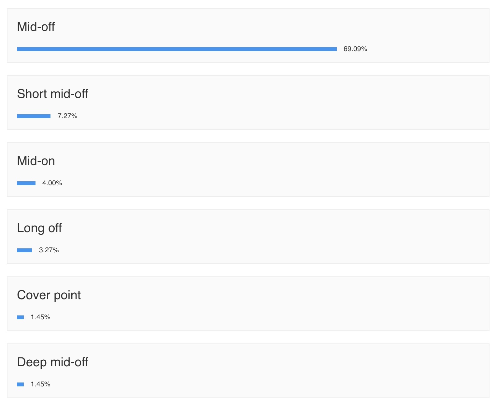The width and height of the screenshot is (497, 403).
Task: Click the Deep mid-off small blue bar
Action: pos(21,384)
